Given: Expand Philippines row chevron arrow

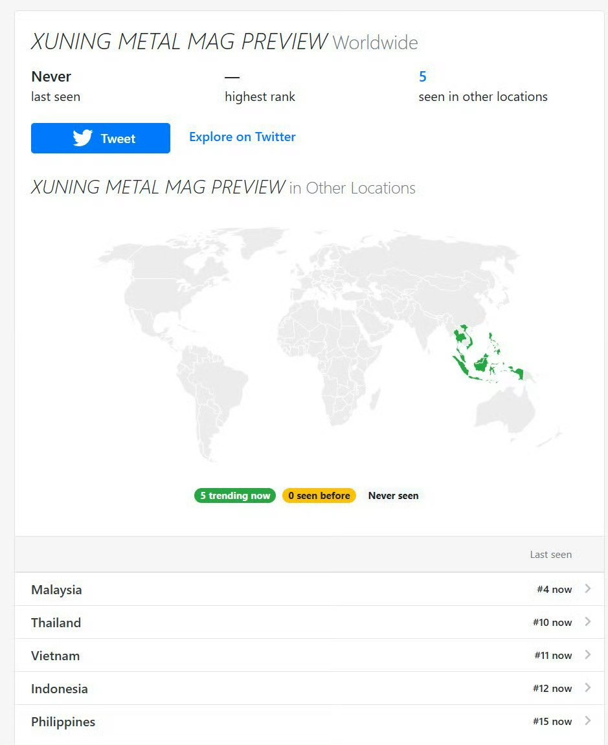Looking at the screenshot, I should pyautogui.click(x=588, y=721).
